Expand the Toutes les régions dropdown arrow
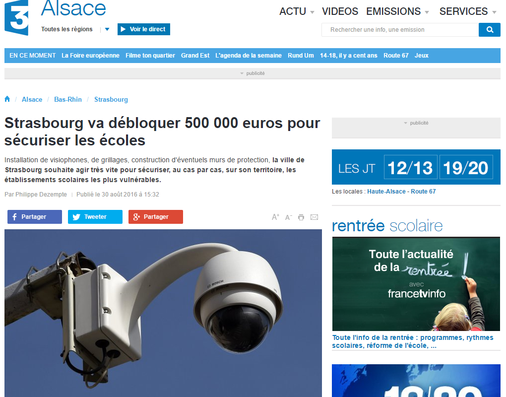The height and width of the screenshot is (397, 506). click(107, 29)
